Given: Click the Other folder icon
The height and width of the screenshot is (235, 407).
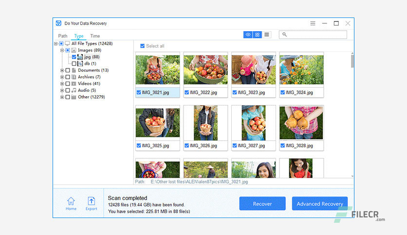Looking at the screenshot, I should (74, 97).
